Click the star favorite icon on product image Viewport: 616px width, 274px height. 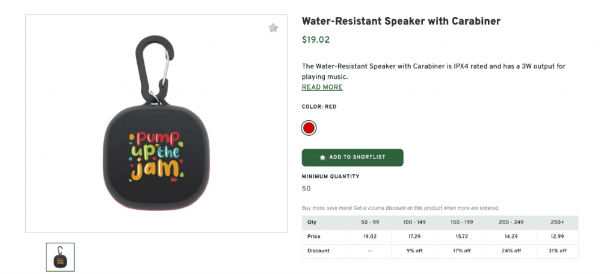tap(273, 28)
